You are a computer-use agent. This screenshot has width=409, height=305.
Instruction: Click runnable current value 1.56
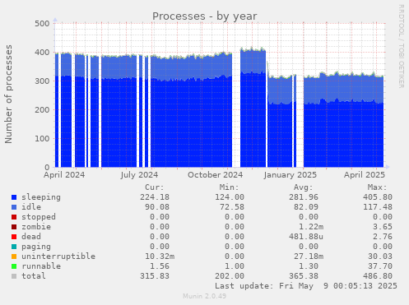160,266
